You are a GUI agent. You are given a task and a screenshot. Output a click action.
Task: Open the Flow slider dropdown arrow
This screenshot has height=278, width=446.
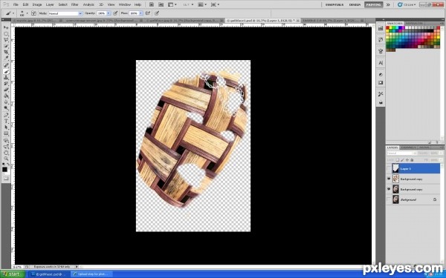(140, 13)
